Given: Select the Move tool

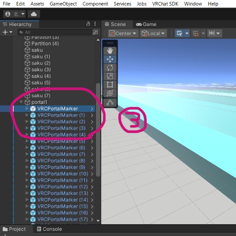Looking at the screenshot, I should 110,59.
